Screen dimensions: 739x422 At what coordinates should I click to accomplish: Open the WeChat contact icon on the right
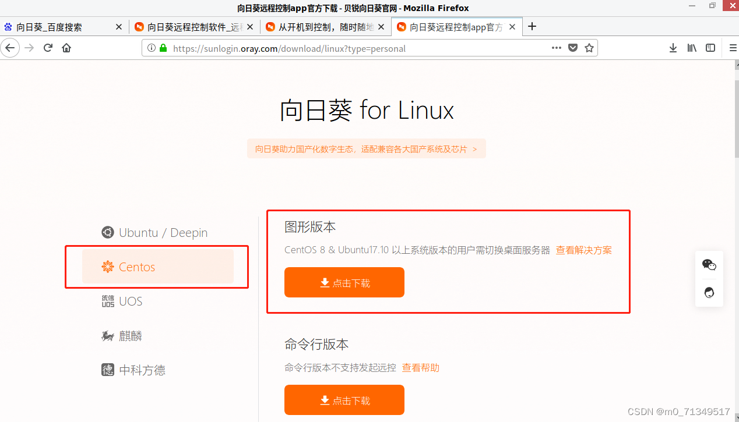coord(709,264)
